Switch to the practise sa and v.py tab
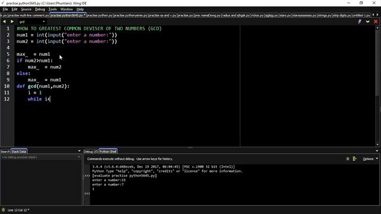381x214 pixels. pos(163,15)
